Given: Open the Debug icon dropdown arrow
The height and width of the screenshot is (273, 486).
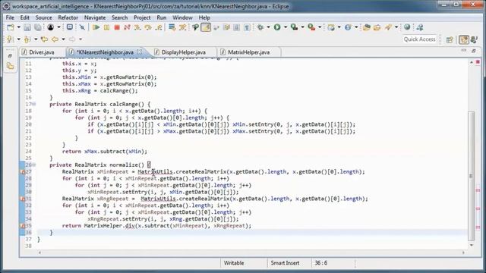Looking at the screenshot, I should point(268,27).
